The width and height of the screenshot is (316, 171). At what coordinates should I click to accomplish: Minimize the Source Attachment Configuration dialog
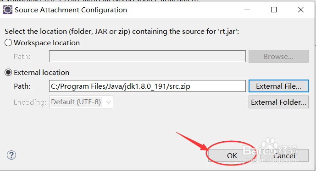(x=247, y=10)
